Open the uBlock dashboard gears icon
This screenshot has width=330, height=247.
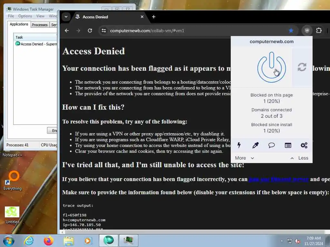(x=304, y=145)
